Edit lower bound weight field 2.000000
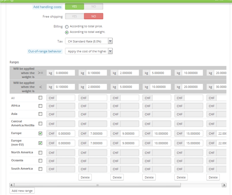This screenshot has height=195, width=232. (x=128, y=73)
